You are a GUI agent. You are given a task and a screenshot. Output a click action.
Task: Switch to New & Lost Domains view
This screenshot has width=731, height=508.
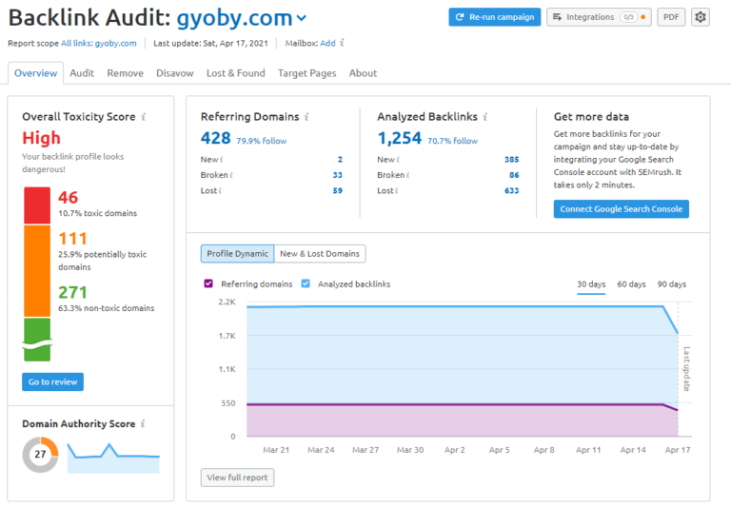pos(320,254)
